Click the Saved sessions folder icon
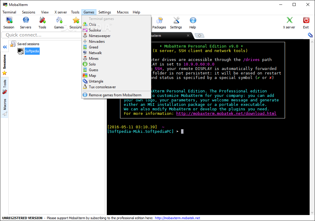 pos(13,44)
